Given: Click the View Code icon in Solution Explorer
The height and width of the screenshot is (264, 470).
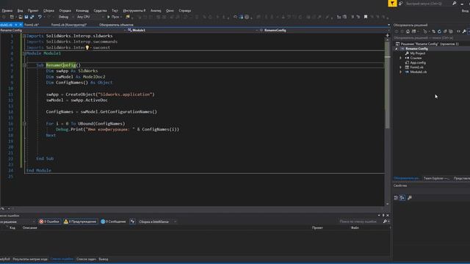Looking at the screenshot, I should (458, 32).
